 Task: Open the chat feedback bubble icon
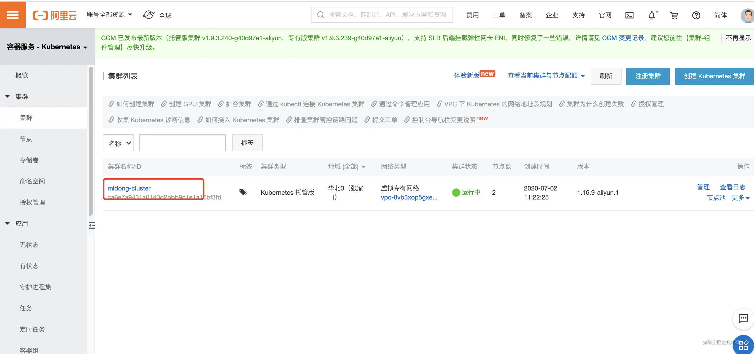(x=743, y=318)
